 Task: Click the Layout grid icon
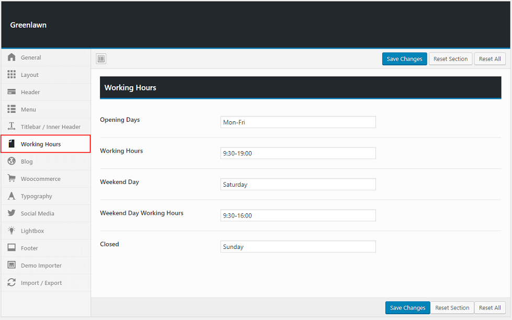tap(12, 75)
